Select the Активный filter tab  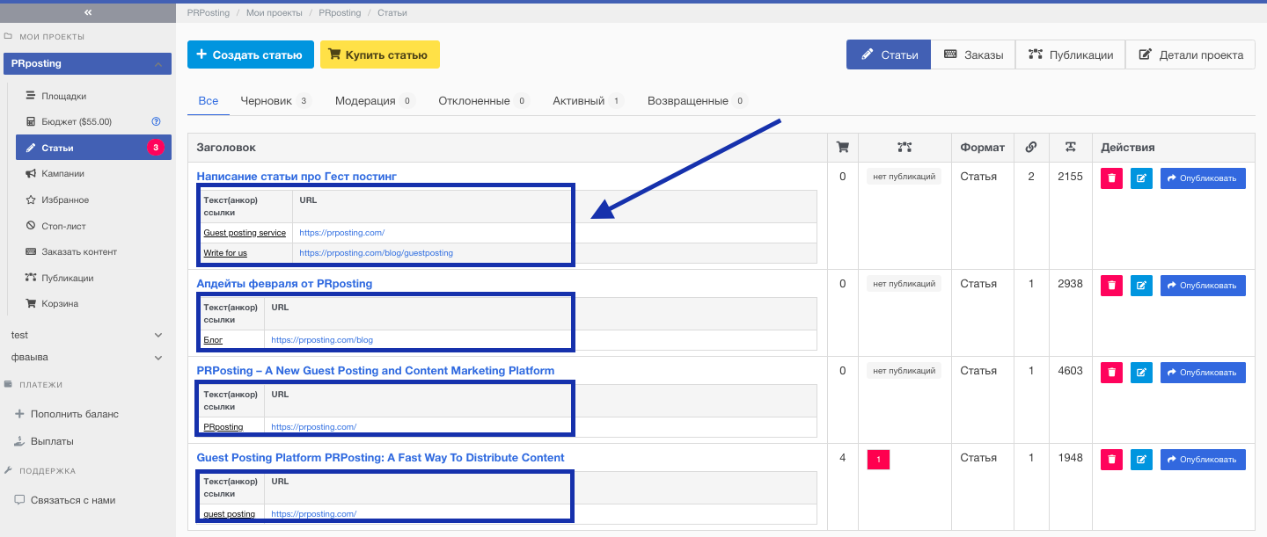tap(588, 101)
